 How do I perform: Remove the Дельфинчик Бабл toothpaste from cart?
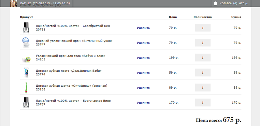point(143,73)
